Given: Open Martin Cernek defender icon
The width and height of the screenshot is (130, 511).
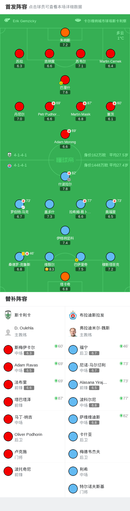Looking at the screenshot, I should pos(110,53).
